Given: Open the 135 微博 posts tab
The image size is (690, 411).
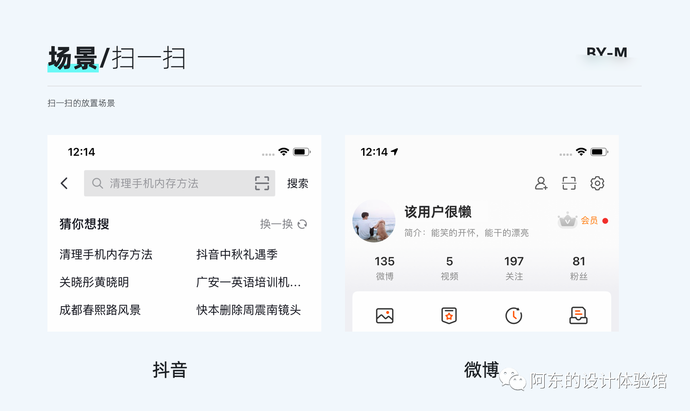Looking at the screenshot, I should pos(385,268).
